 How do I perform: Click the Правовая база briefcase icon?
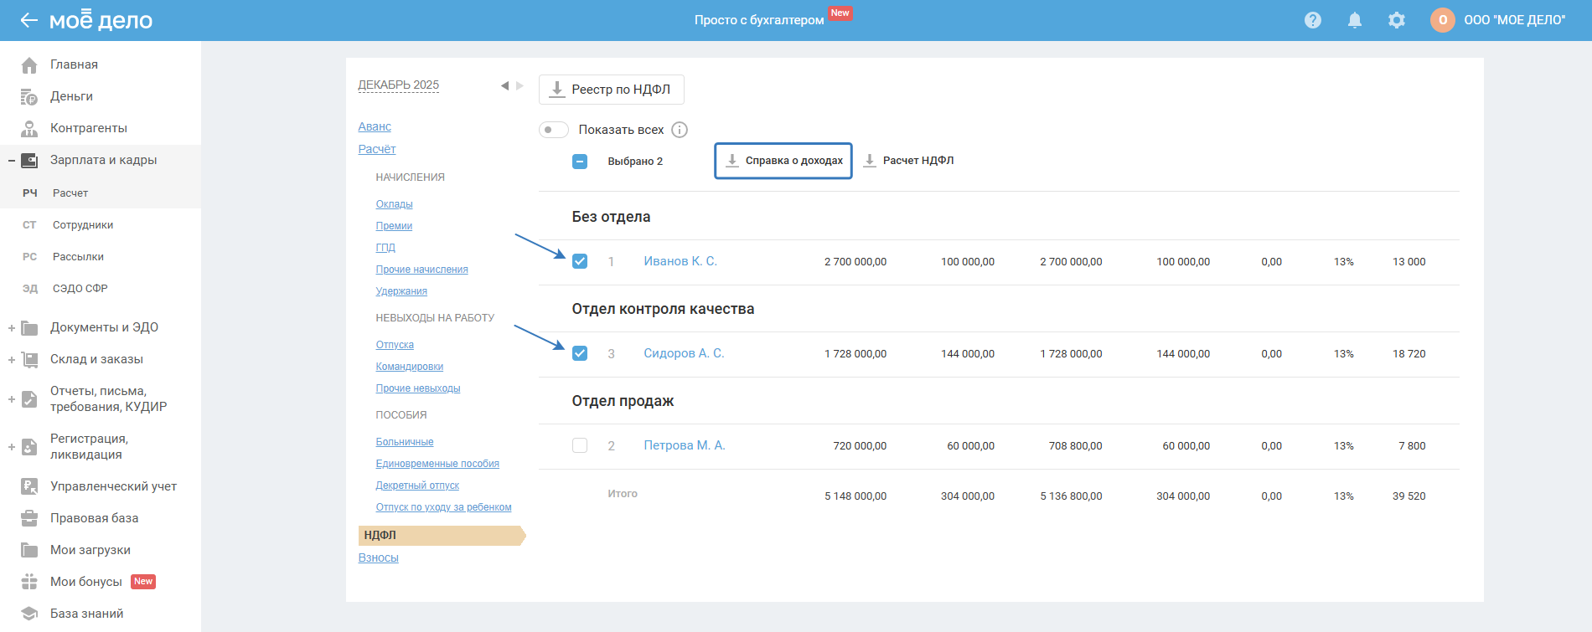pyautogui.click(x=29, y=518)
